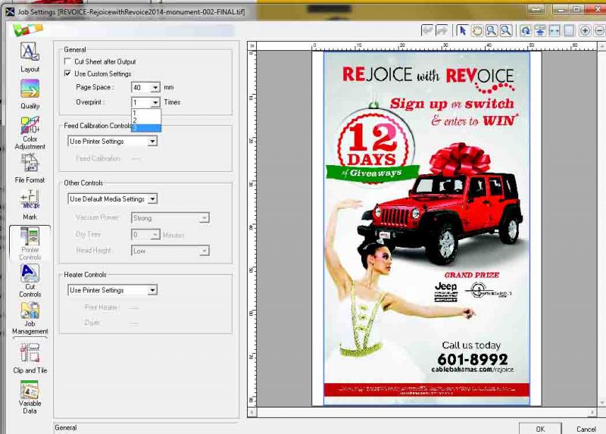Image resolution: width=606 pixels, height=434 pixels.
Task: Click the rotate image icon
Action: pos(526,30)
